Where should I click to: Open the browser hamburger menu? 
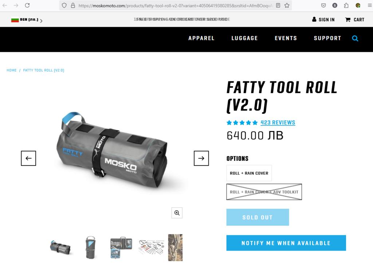(370, 5)
